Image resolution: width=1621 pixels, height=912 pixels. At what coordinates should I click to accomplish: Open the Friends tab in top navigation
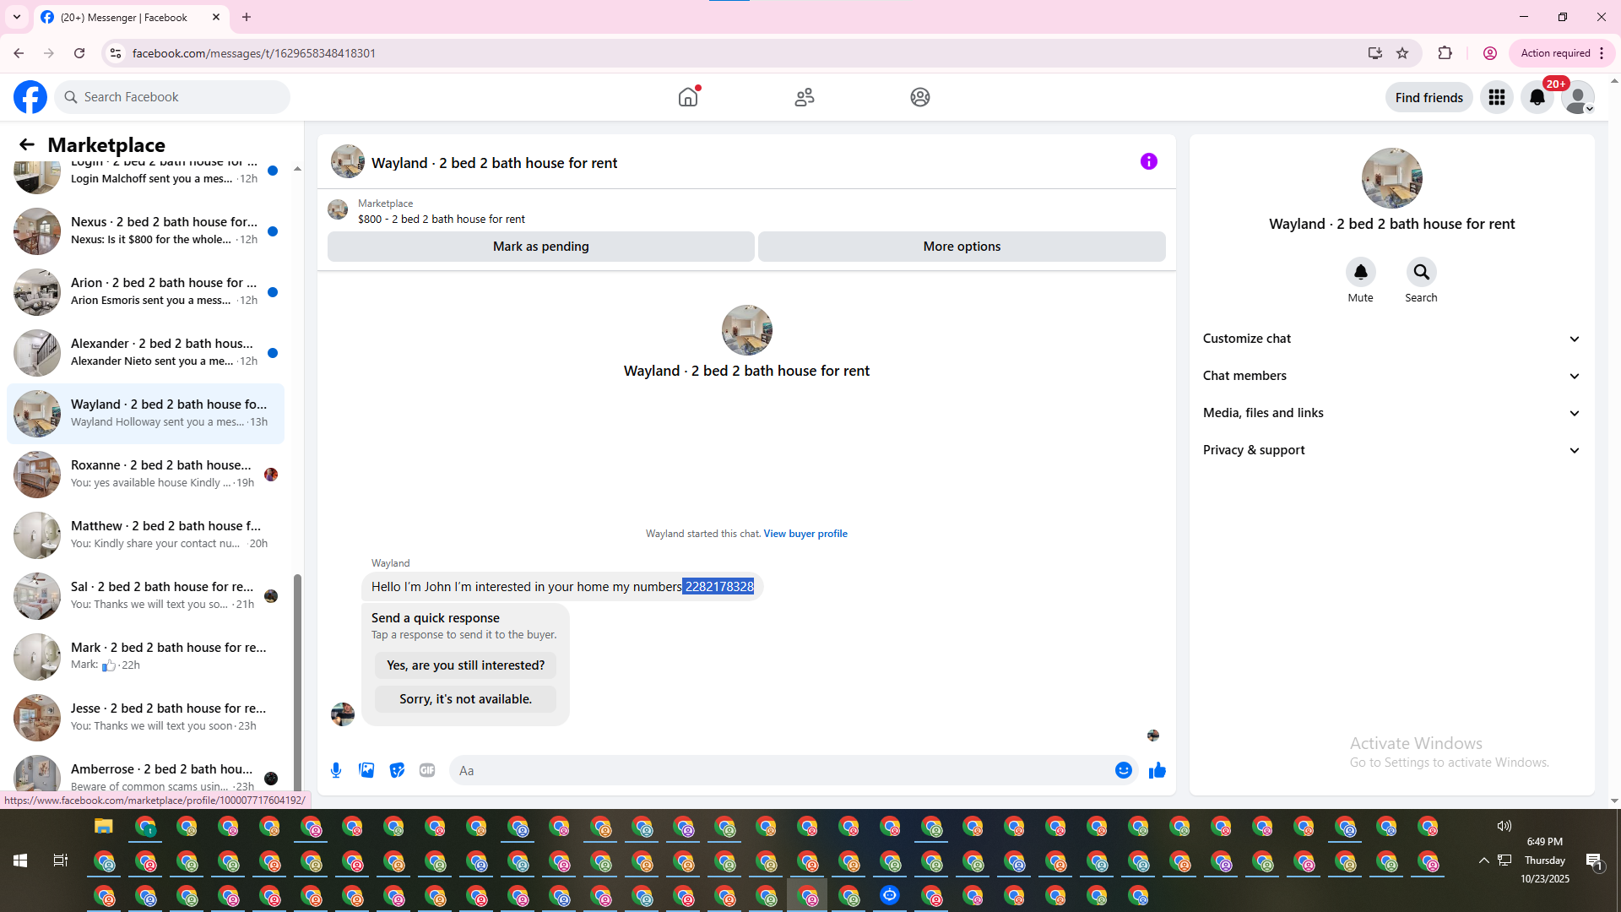[x=804, y=97]
